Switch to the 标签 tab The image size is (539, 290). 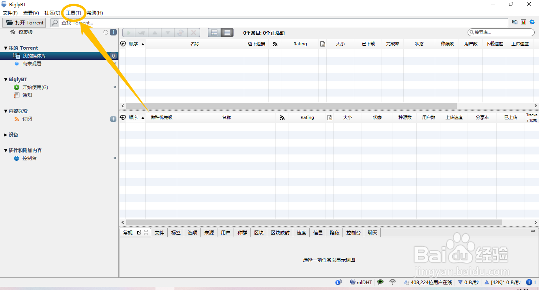pyautogui.click(x=176, y=233)
